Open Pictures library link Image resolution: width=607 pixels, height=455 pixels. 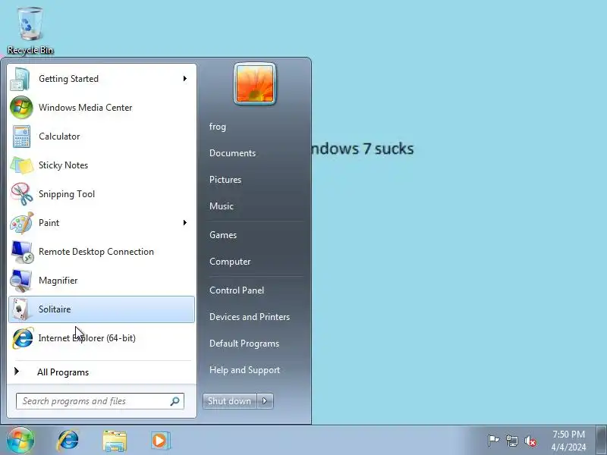(225, 180)
